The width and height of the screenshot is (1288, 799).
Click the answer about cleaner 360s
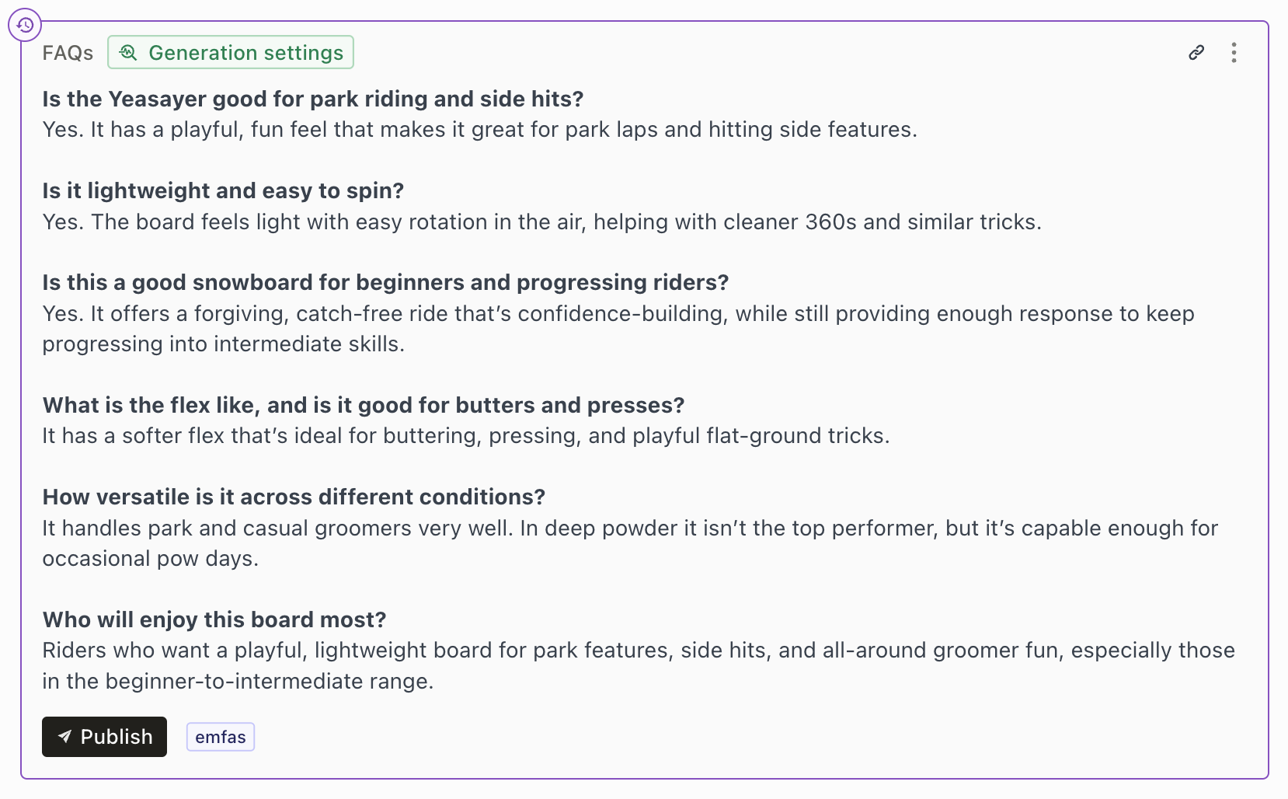click(x=544, y=222)
